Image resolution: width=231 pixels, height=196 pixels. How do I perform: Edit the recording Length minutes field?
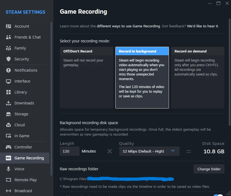(x=69, y=151)
